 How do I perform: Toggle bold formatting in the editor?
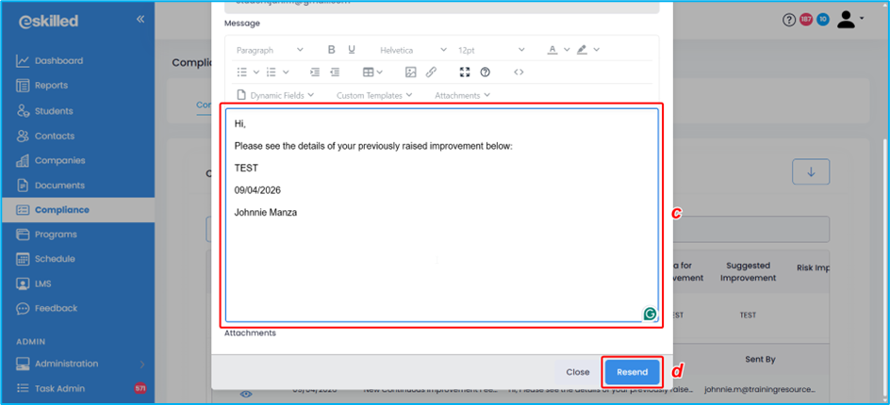coord(331,50)
